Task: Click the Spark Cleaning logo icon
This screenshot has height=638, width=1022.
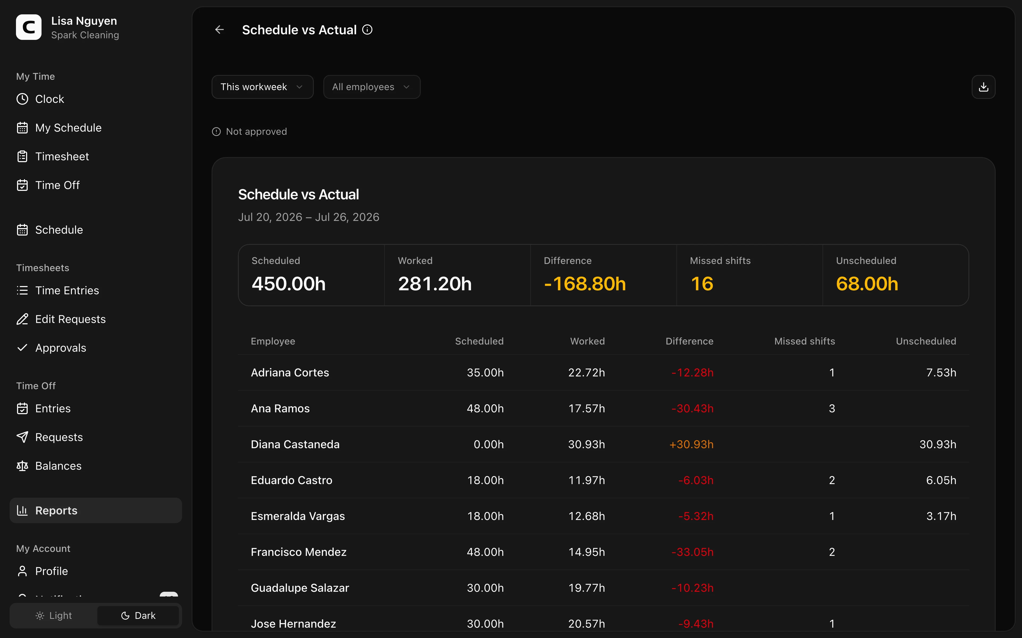Action: tap(29, 27)
